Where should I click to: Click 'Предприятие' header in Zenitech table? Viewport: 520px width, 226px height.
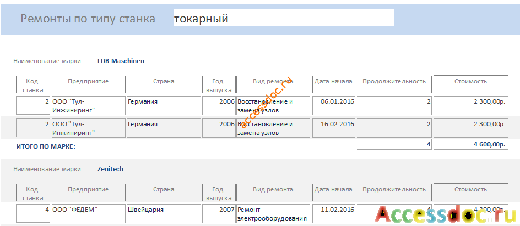click(89, 193)
